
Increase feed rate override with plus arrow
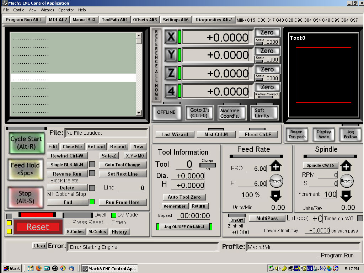tap(275, 166)
